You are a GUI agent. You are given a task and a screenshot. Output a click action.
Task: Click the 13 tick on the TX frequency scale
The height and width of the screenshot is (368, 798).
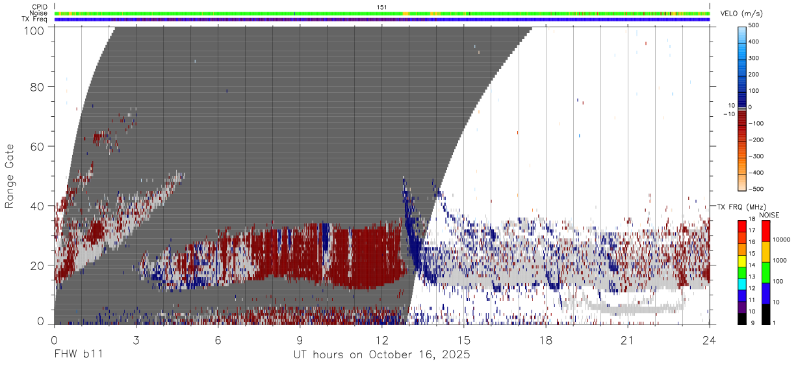pos(753,276)
